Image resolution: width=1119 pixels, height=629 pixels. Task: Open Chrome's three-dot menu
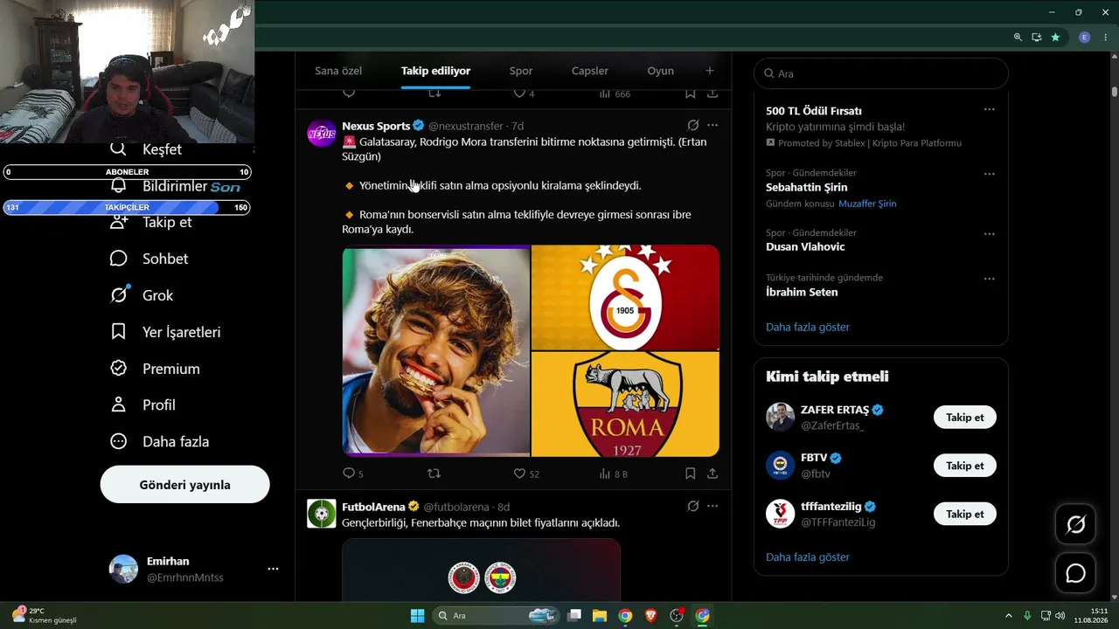(1106, 38)
